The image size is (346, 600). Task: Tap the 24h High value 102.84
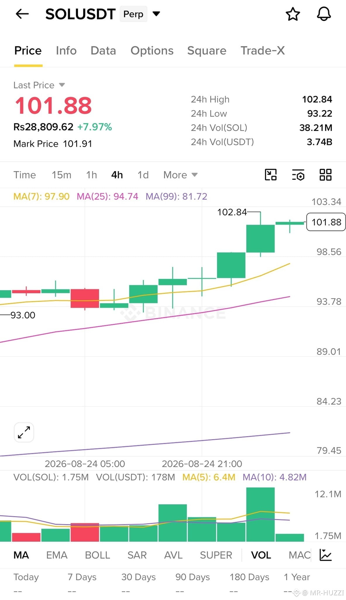point(317,99)
